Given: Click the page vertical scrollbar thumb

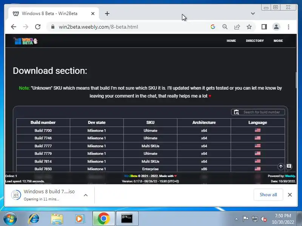Looking at the screenshot, I should tap(296, 80).
